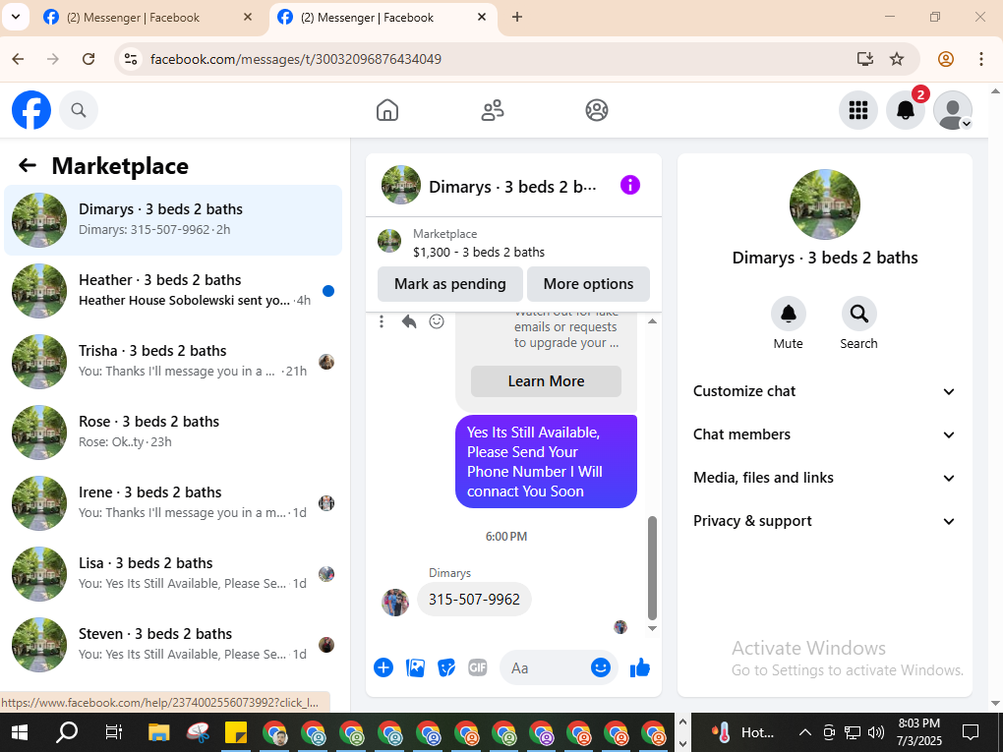Screen dimensions: 1003x752
Task: Open Chrome's three-dot menu
Action: tap(980, 59)
